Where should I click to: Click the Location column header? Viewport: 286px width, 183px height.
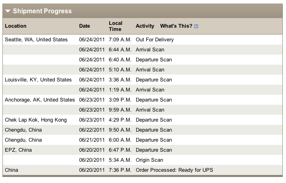[x=16, y=26]
